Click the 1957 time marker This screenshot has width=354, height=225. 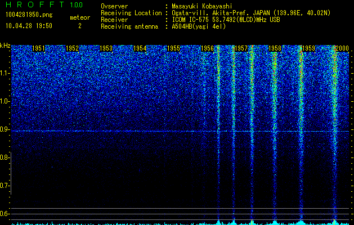[241, 48]
